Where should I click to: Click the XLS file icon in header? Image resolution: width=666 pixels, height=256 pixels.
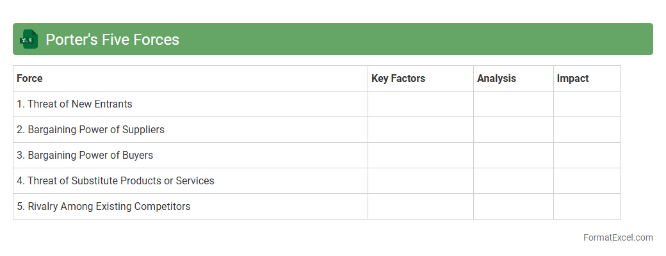(29, 39)
